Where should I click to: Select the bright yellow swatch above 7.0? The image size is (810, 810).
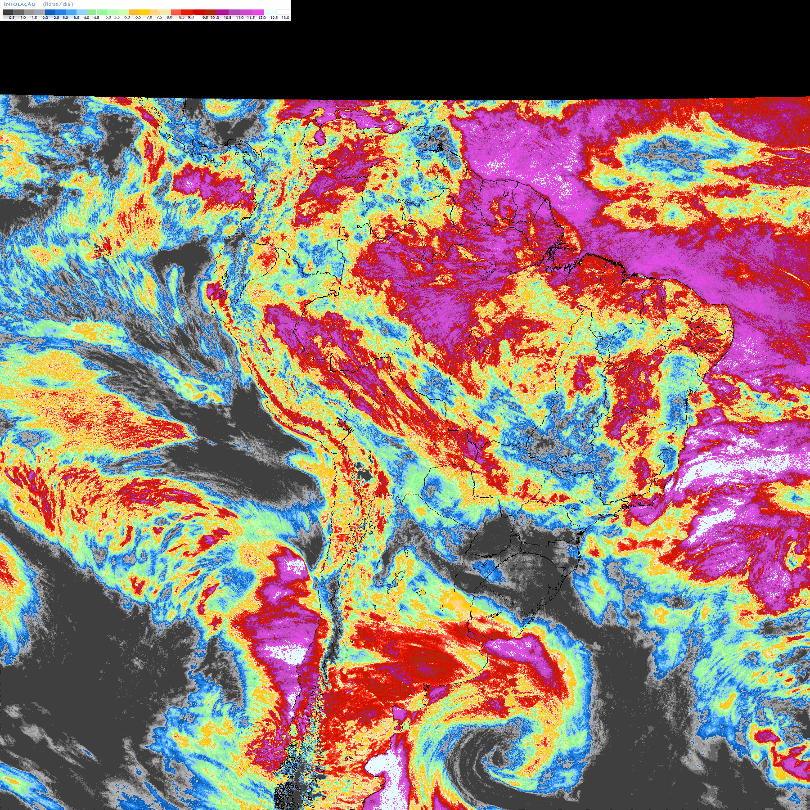point(144,12)
